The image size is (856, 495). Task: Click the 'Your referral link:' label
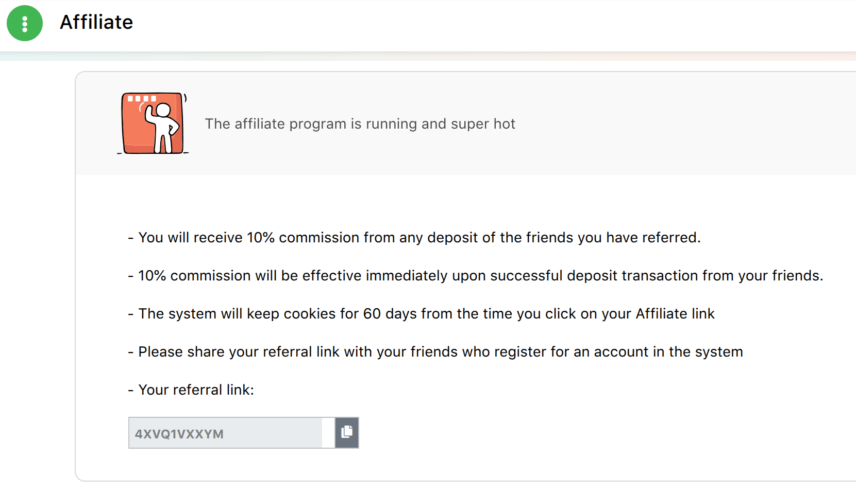pyautogui.click(x=191, y=390)
